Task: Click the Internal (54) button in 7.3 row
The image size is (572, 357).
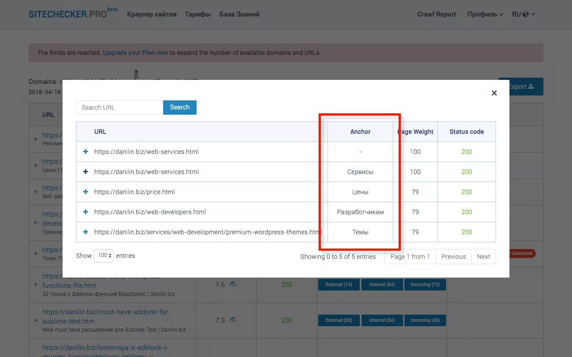Action: tap(382, 320)
